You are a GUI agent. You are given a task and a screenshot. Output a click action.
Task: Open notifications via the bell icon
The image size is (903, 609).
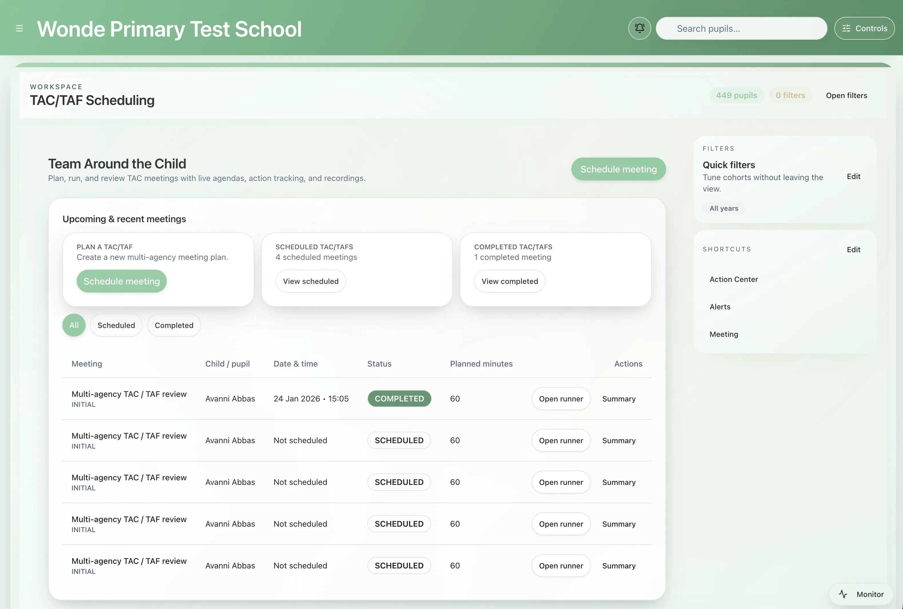pos(639,28)
